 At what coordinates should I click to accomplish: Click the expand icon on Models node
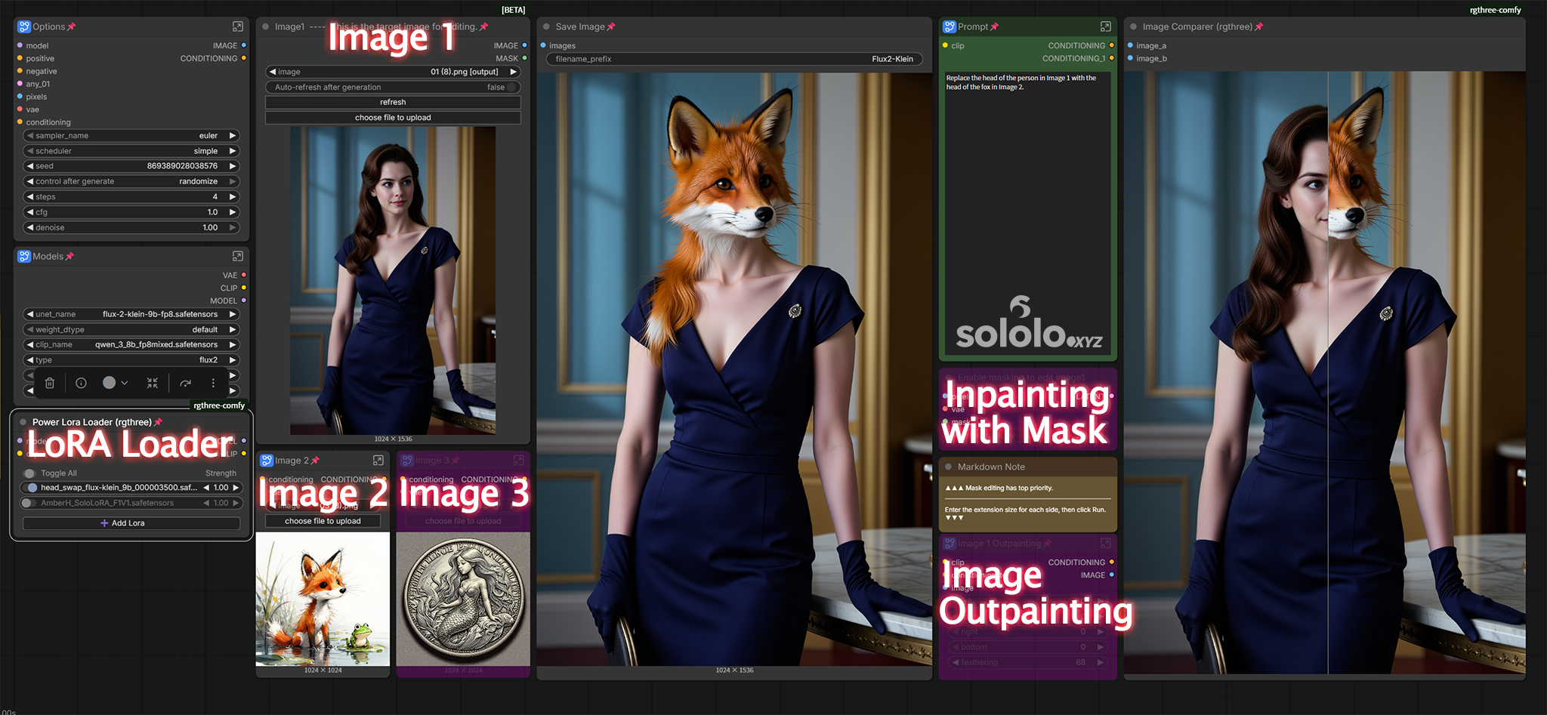238,256
